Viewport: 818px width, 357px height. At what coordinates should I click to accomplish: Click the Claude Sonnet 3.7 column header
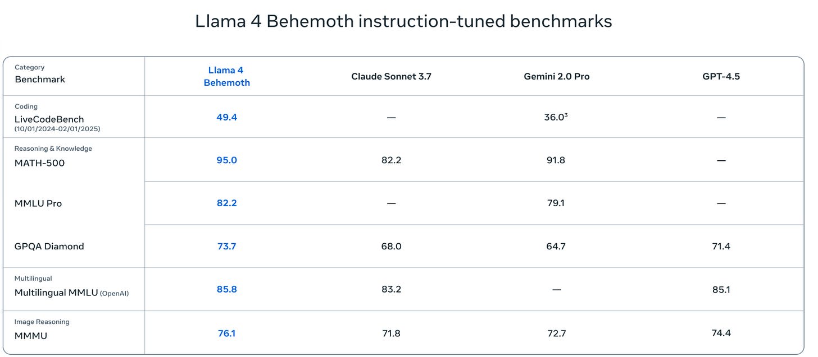click(x=391, y=76)
